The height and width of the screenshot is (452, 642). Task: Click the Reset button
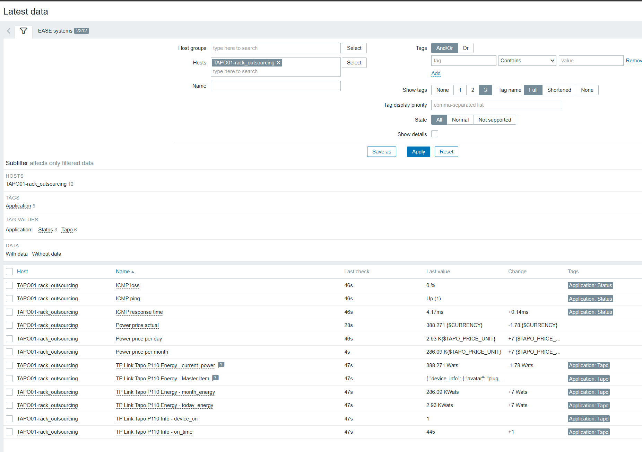(446, 152)
